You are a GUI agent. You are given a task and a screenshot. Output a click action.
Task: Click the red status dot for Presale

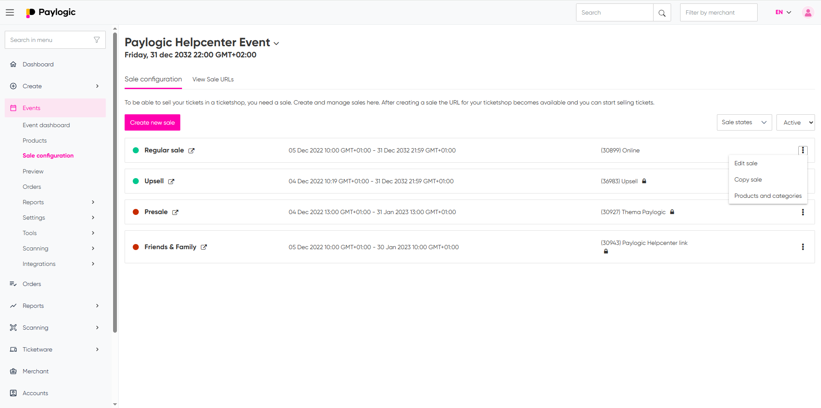136,212
